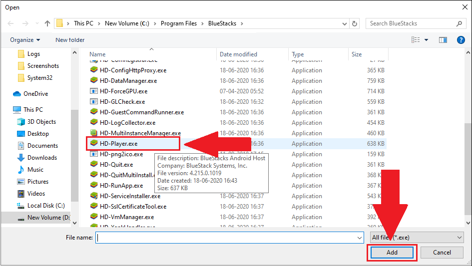Open the Organize menu

25,40
